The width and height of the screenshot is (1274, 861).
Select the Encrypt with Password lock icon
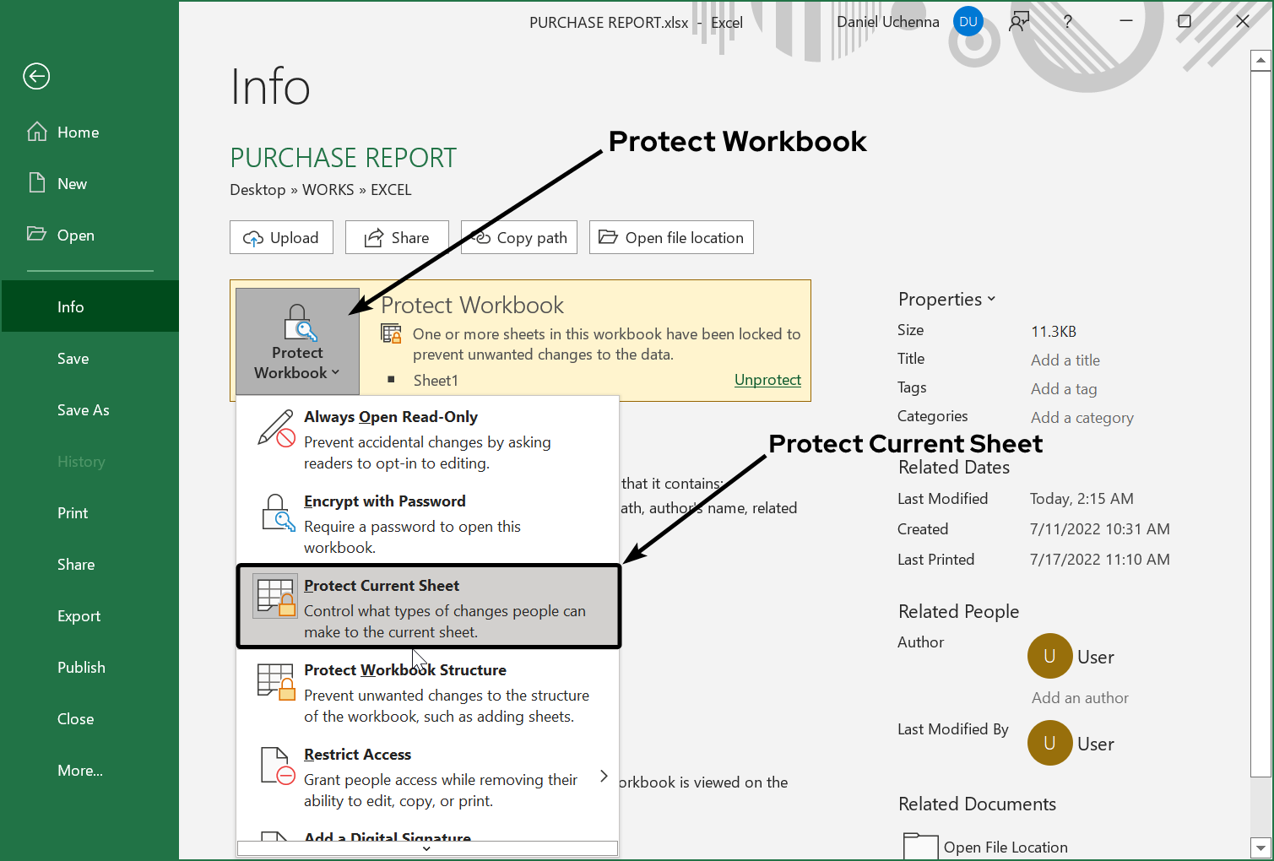coord(277,512)
